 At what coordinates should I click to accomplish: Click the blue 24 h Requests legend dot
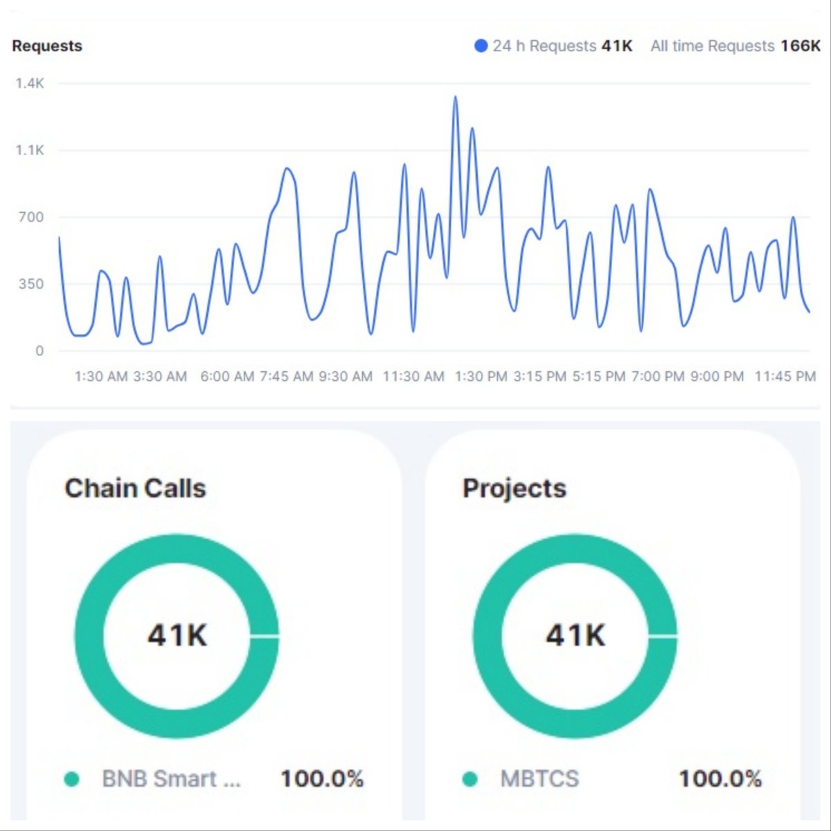pos(481,46)
